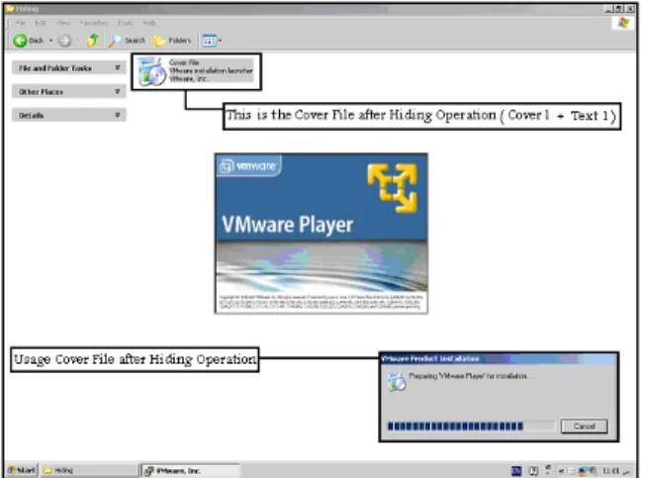
Task: Click the yellow arrows VMware Player logo
Action: (x=393, y=188)
